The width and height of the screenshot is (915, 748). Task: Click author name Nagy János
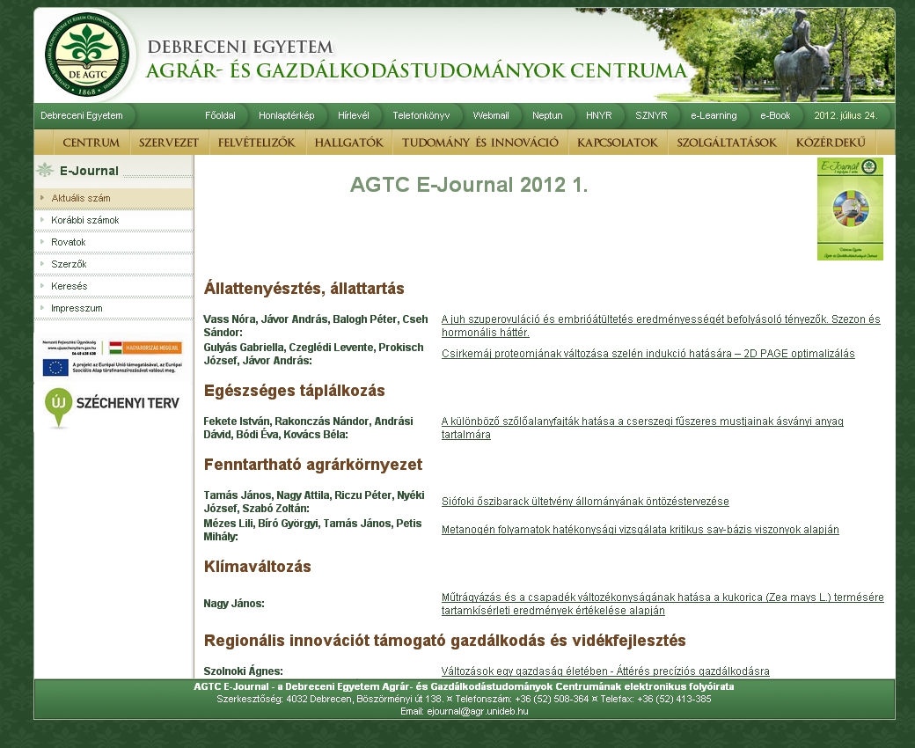pos(234,604)
